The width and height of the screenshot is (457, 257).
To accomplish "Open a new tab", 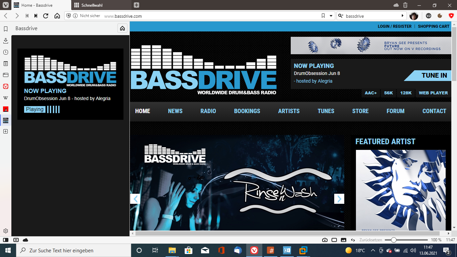I will [136, 5].
